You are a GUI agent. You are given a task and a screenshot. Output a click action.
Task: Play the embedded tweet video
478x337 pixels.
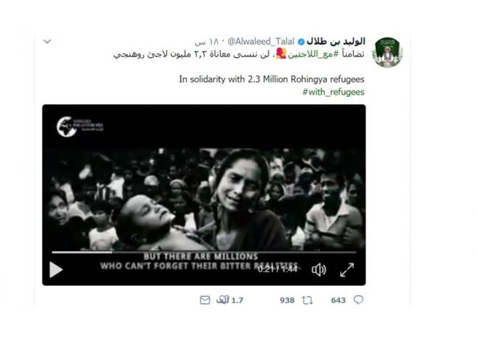pos(56,269)
